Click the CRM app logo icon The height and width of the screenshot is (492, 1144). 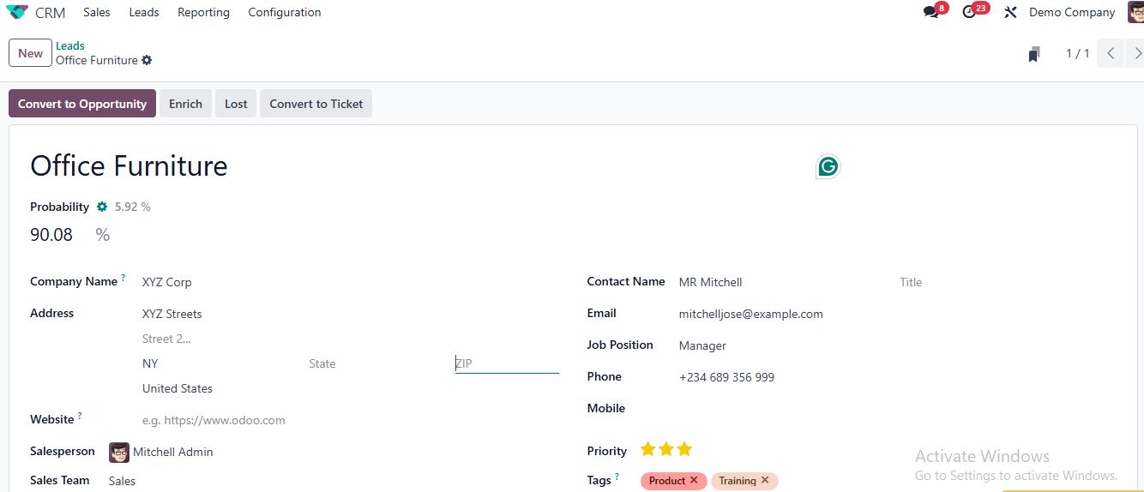pos(16,12)
